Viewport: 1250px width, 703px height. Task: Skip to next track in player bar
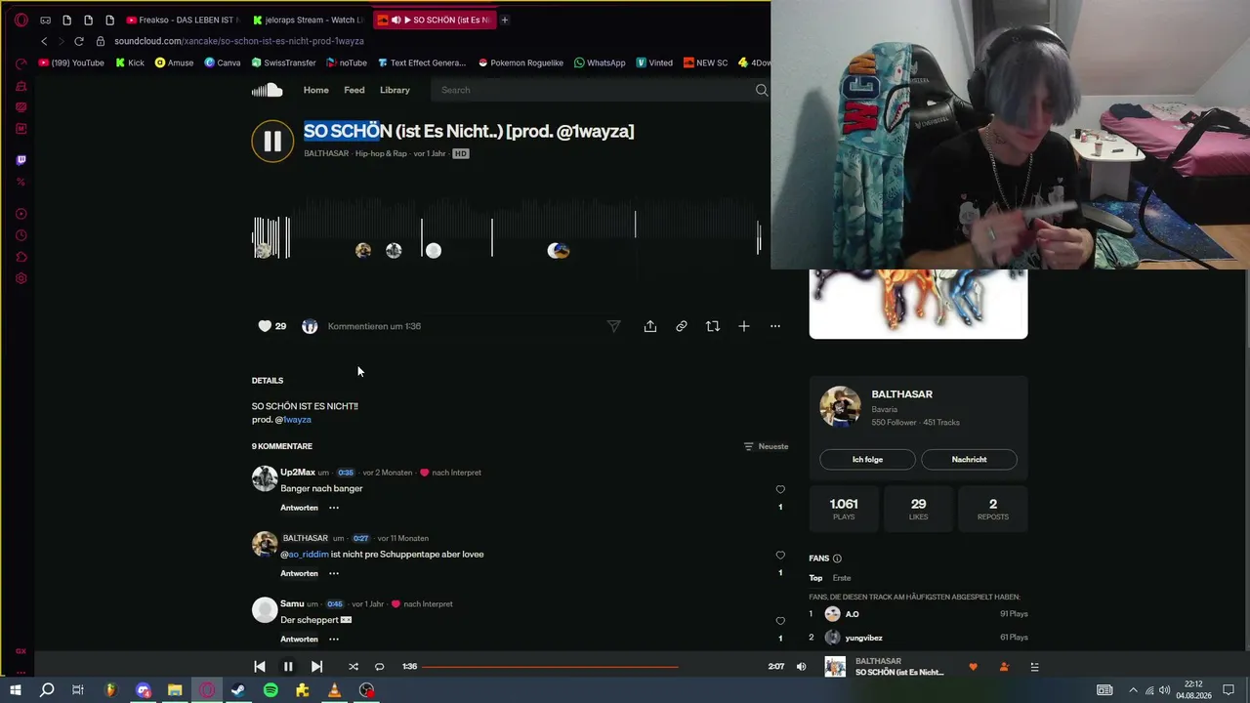pyautogui.click(x=316, y=667)
